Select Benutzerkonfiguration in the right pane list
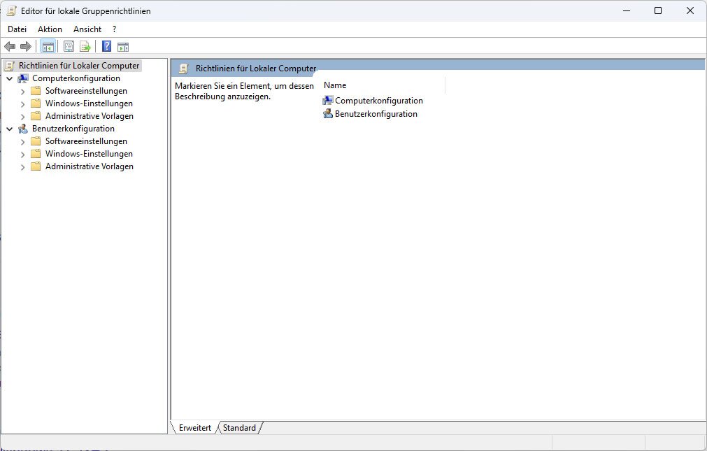 pyautogui.click(x=376, y=114)
